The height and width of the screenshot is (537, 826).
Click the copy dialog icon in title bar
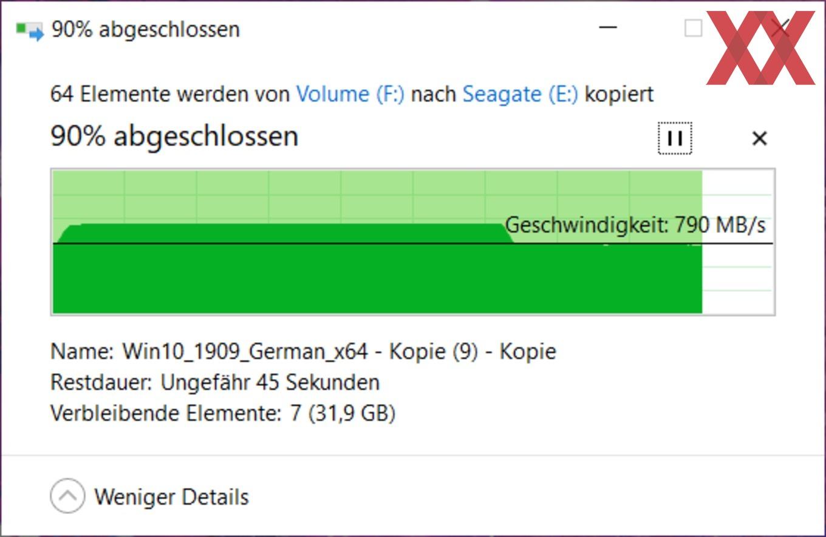(x=30, y=30)
